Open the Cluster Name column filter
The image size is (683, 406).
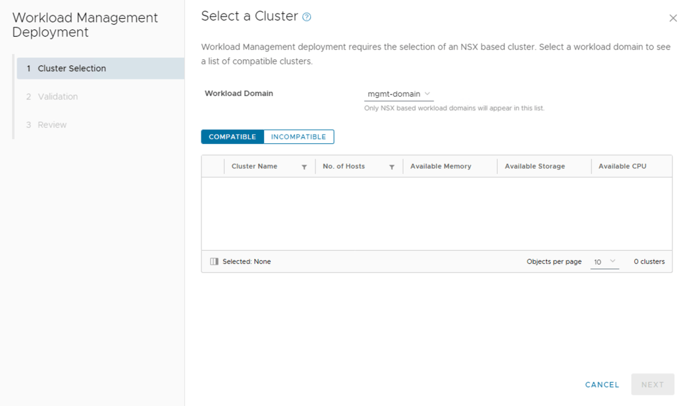click(304, 167)
